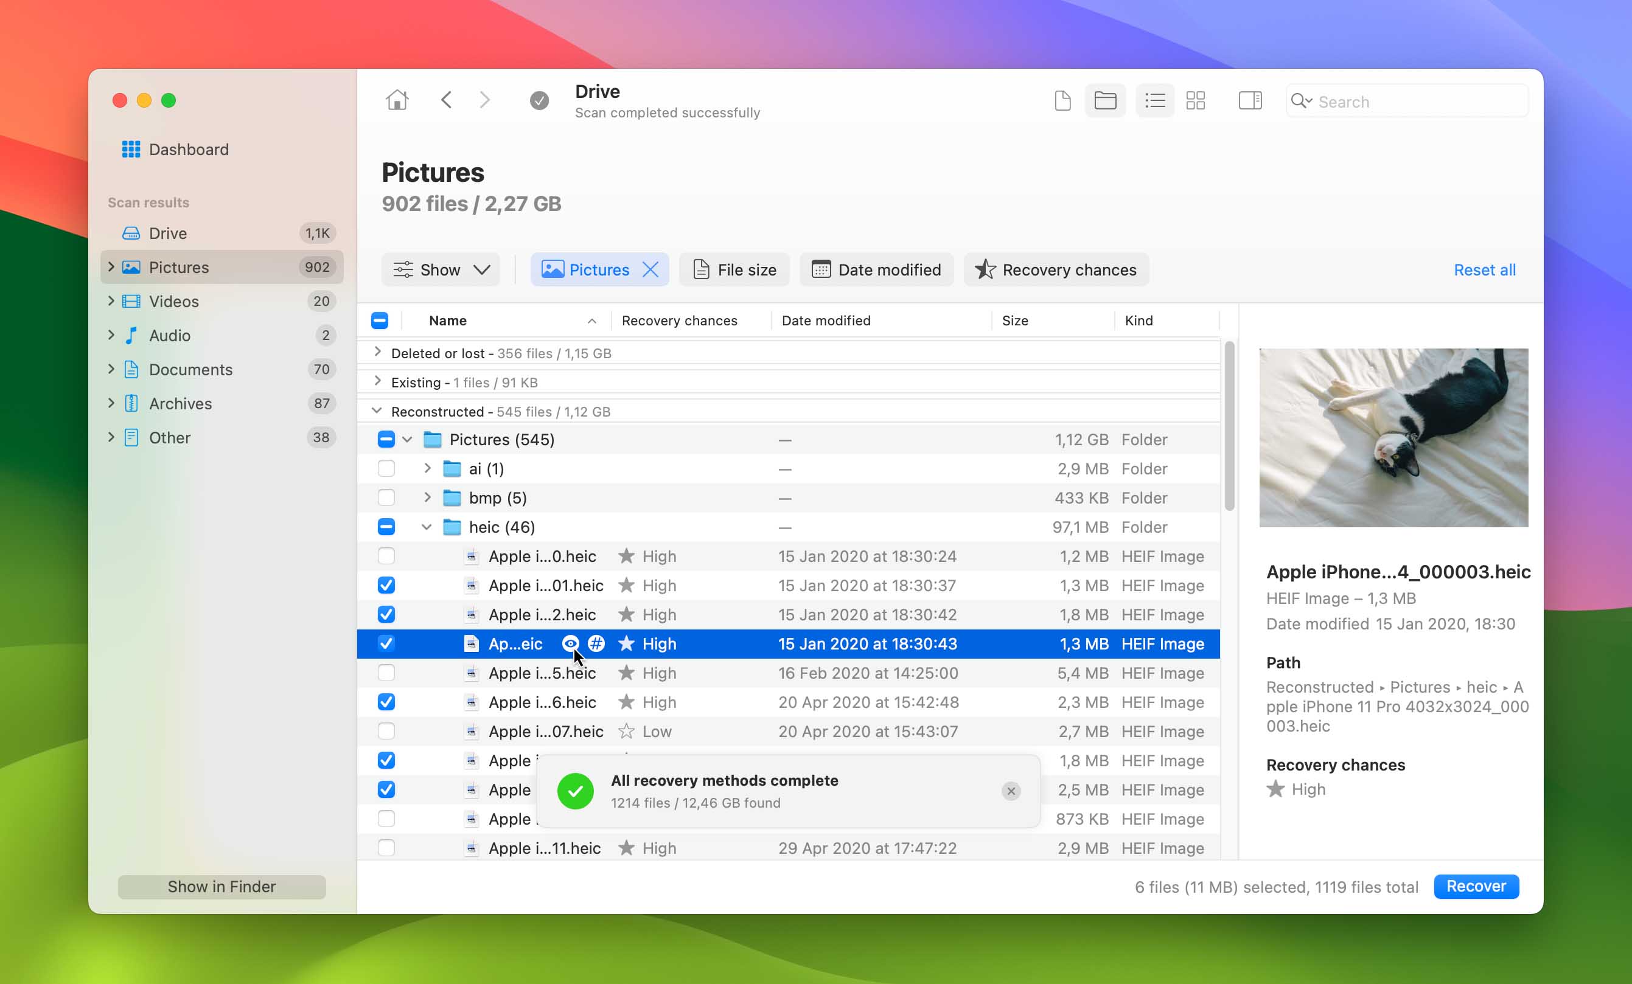Enable checkbox for Apple i...07.heic file
1632x984 pixels.
[386, 731]
